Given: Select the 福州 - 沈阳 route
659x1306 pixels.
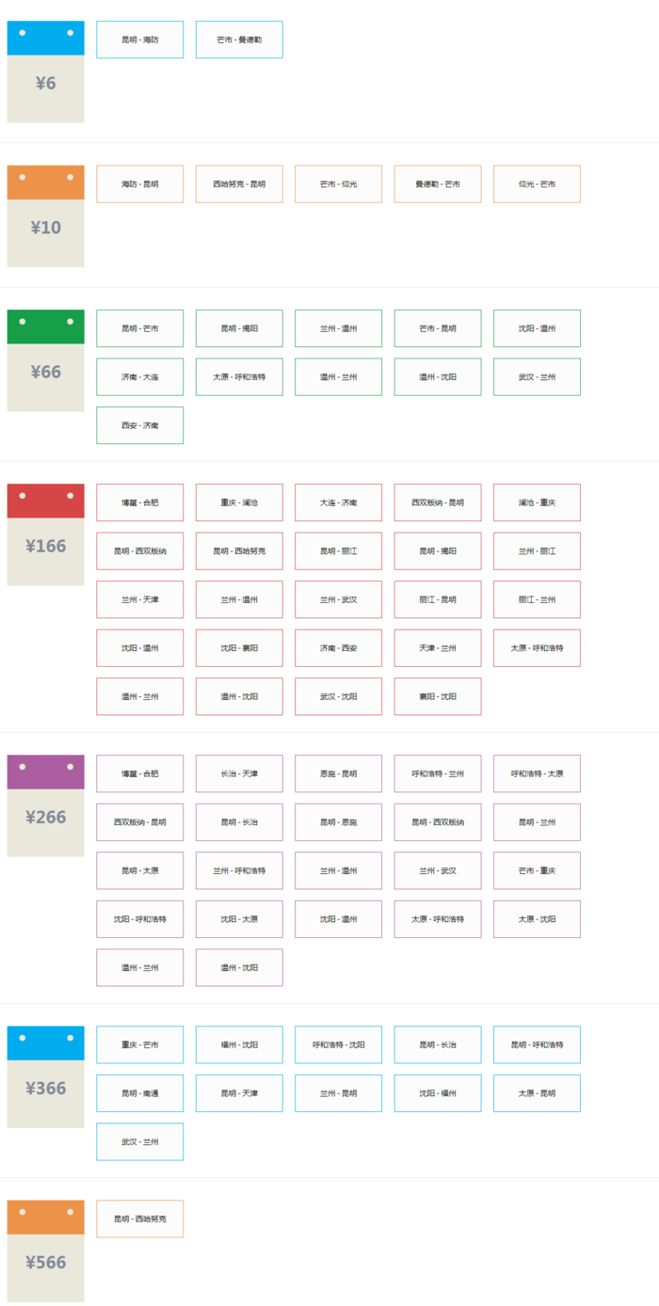Looking at the screenshot, I should coord(239,1044).
